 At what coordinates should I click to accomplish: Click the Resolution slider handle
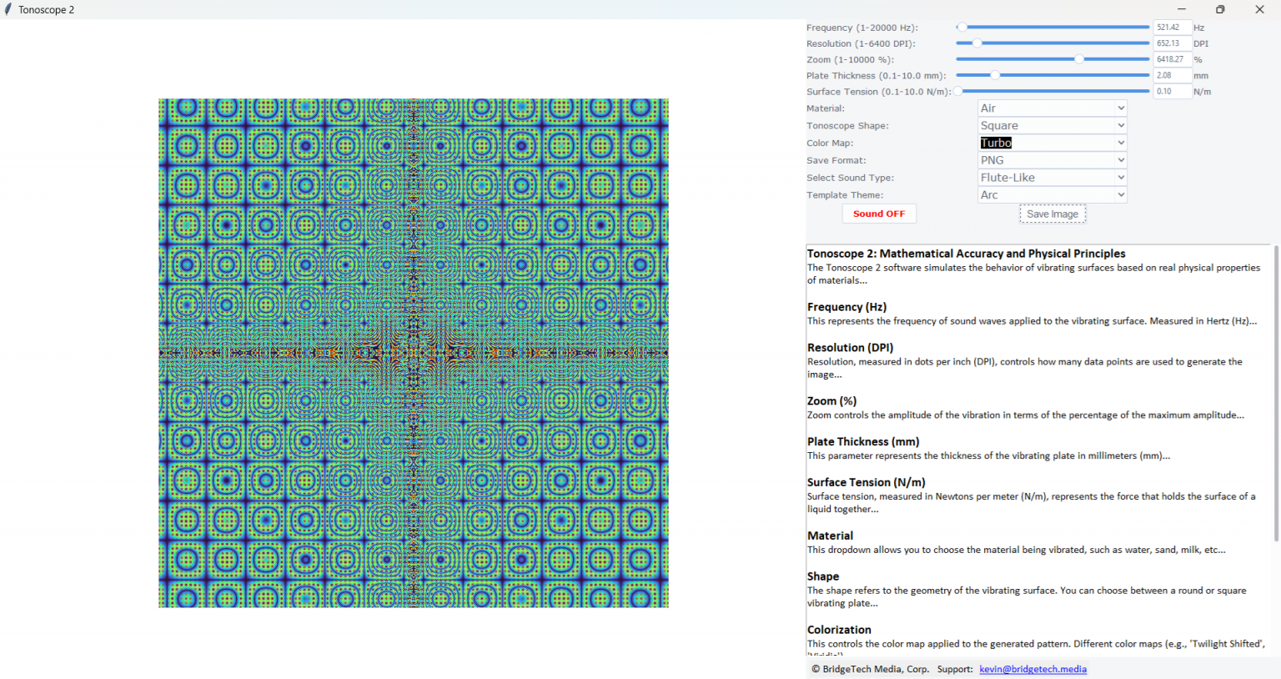(977, 43)
